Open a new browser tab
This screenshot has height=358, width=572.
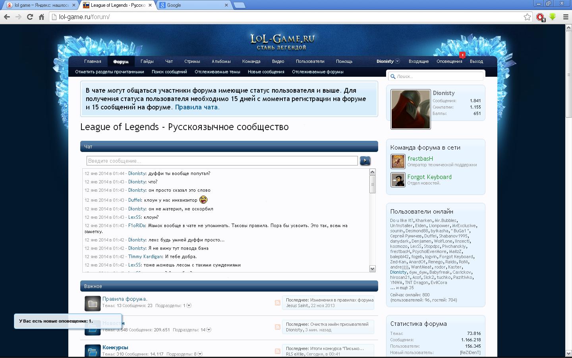point(240,5)
